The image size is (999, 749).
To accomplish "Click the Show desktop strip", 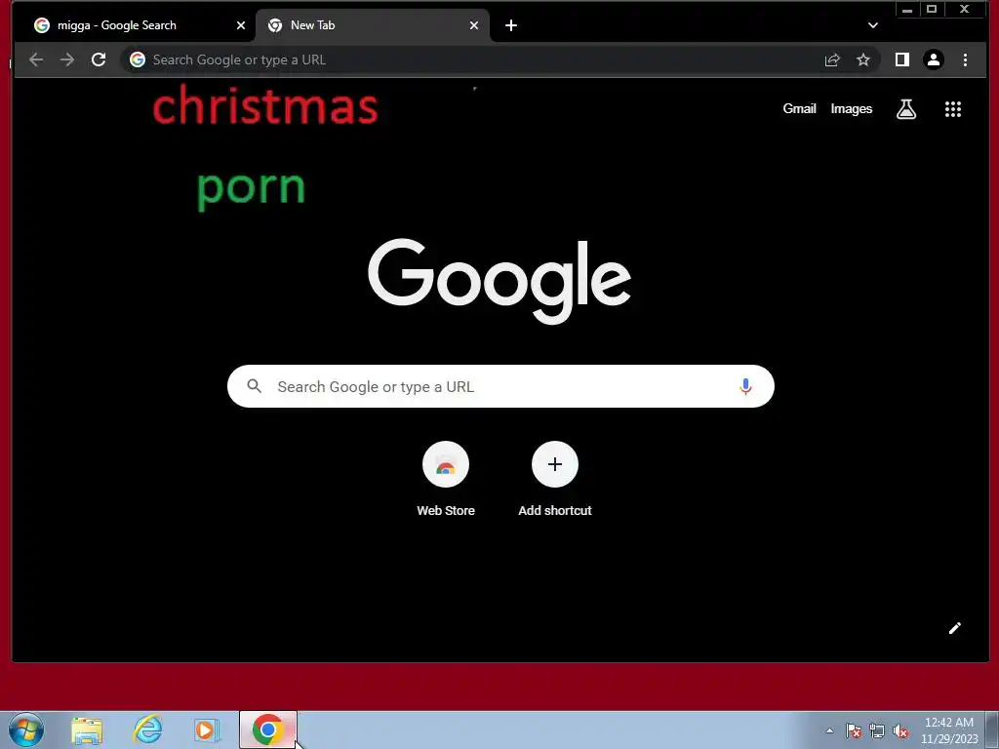I will point(992,730).
